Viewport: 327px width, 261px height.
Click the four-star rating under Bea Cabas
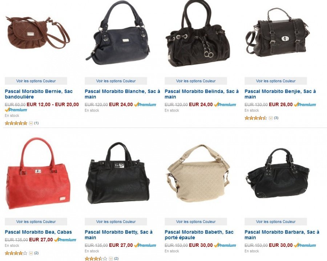(x=16, y=253)
